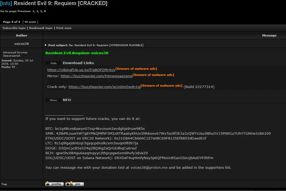Viewport: 286px width, 191px height.
Task: Click the pm button
Action: coord(75,184)
